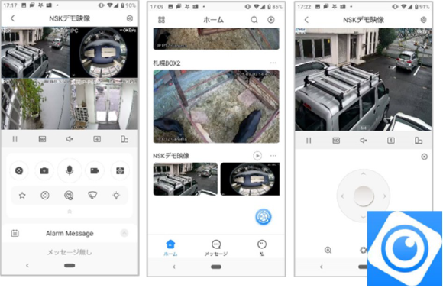Add device with plus icon on ホーム
Image resolution: width=443 pixels, height=288 pixels.
(x=271, y=20)
